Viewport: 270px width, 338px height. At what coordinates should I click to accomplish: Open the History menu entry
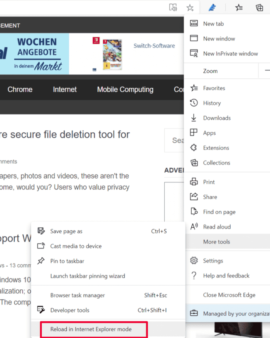click(212, 103)
